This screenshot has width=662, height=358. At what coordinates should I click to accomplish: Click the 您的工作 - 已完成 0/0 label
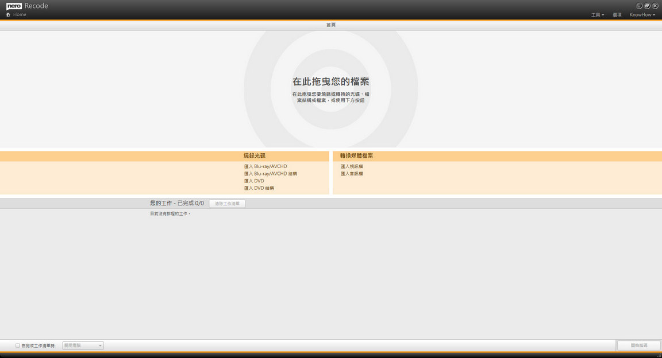coord(177,203)
